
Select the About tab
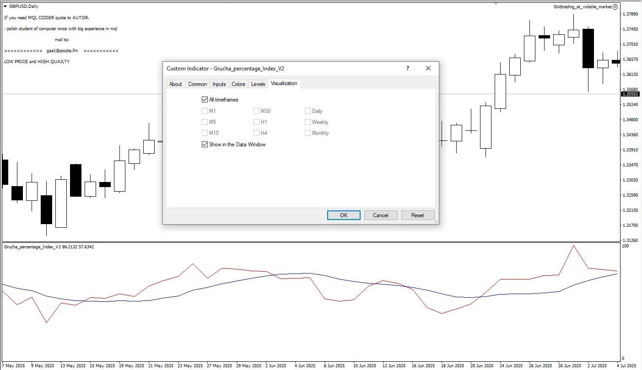175,84
